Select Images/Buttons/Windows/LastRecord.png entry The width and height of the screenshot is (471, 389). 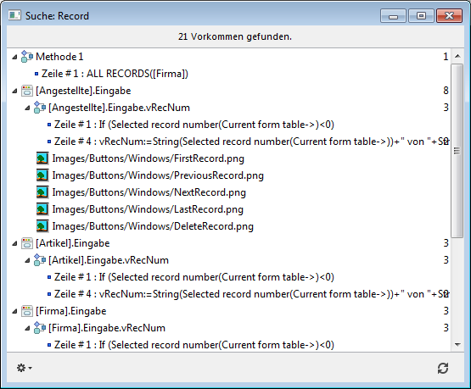tap(148, 209)
